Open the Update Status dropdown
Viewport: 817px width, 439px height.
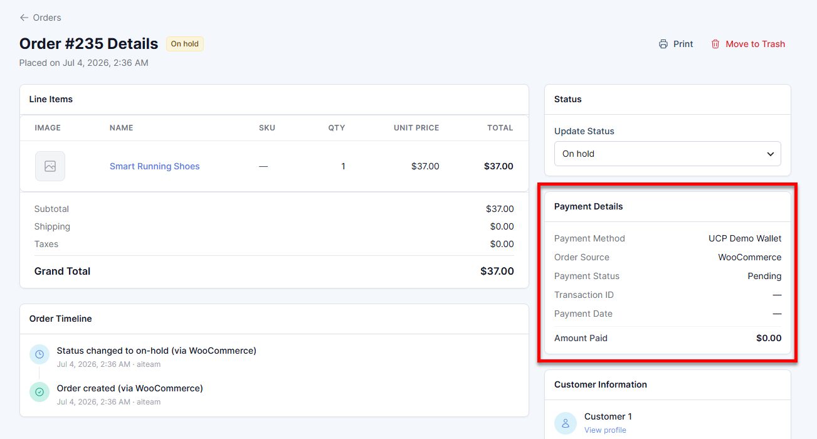point(668,154)
